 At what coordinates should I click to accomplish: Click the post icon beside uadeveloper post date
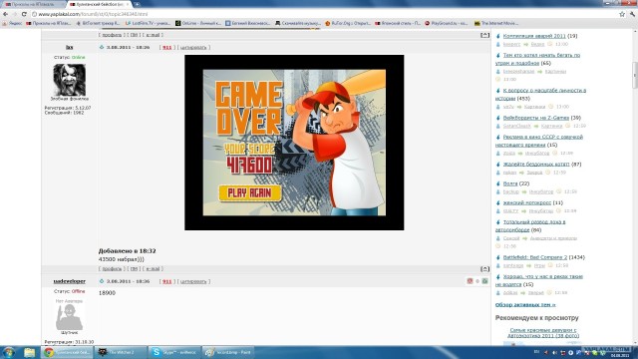tap(102, 281)
